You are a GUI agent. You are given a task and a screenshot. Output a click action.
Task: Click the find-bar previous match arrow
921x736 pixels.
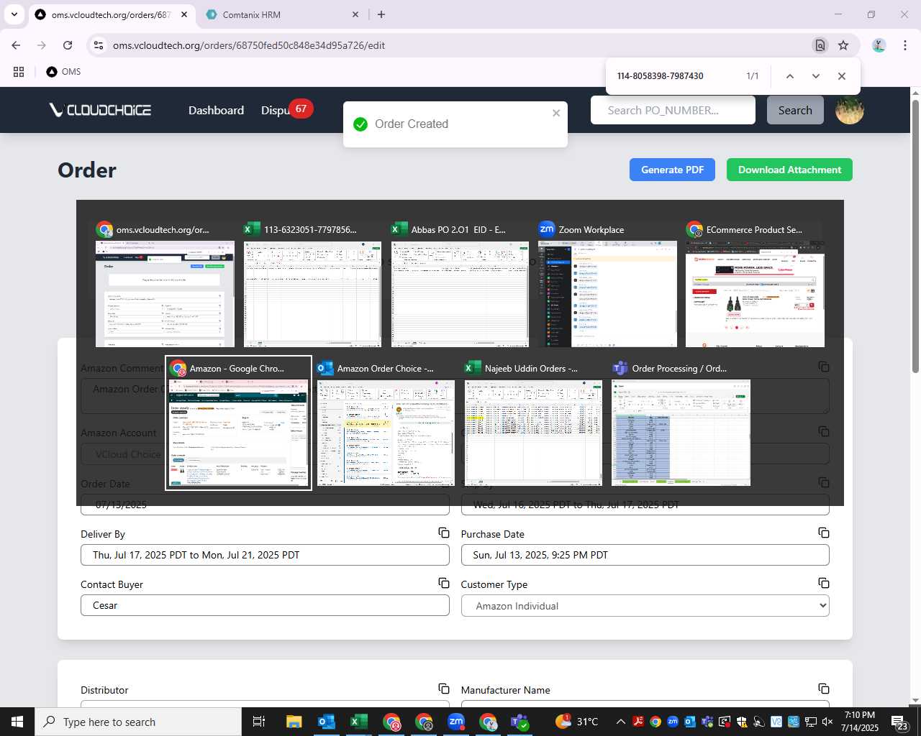(x=789, y=76)
